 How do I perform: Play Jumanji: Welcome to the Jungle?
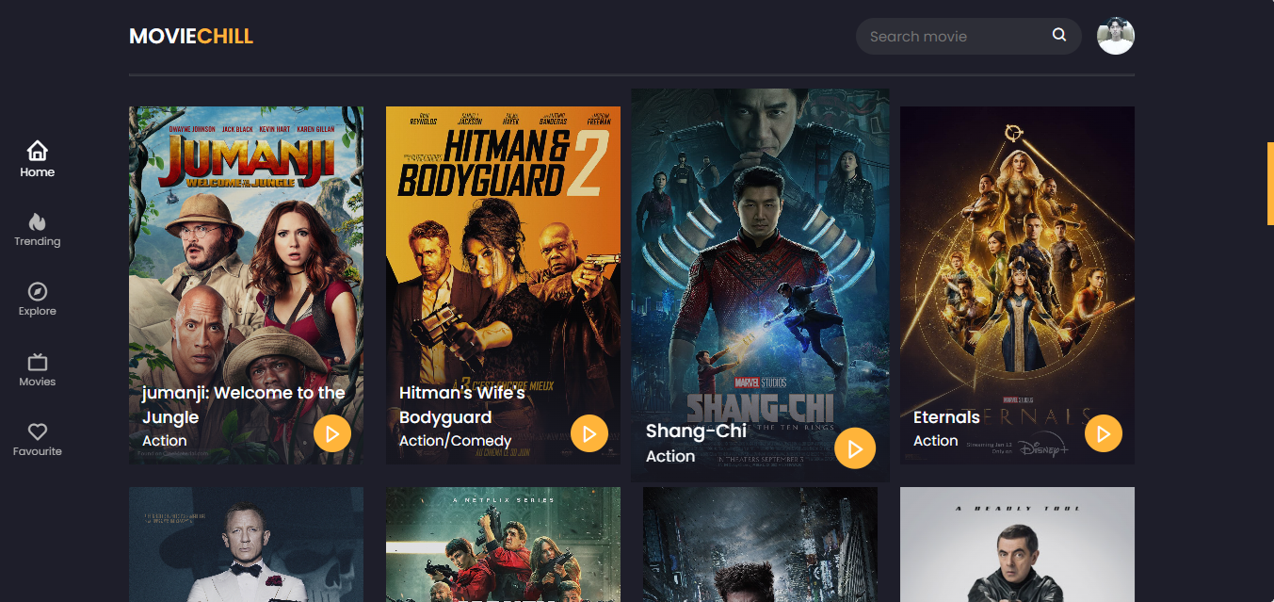tap(332, 433)
